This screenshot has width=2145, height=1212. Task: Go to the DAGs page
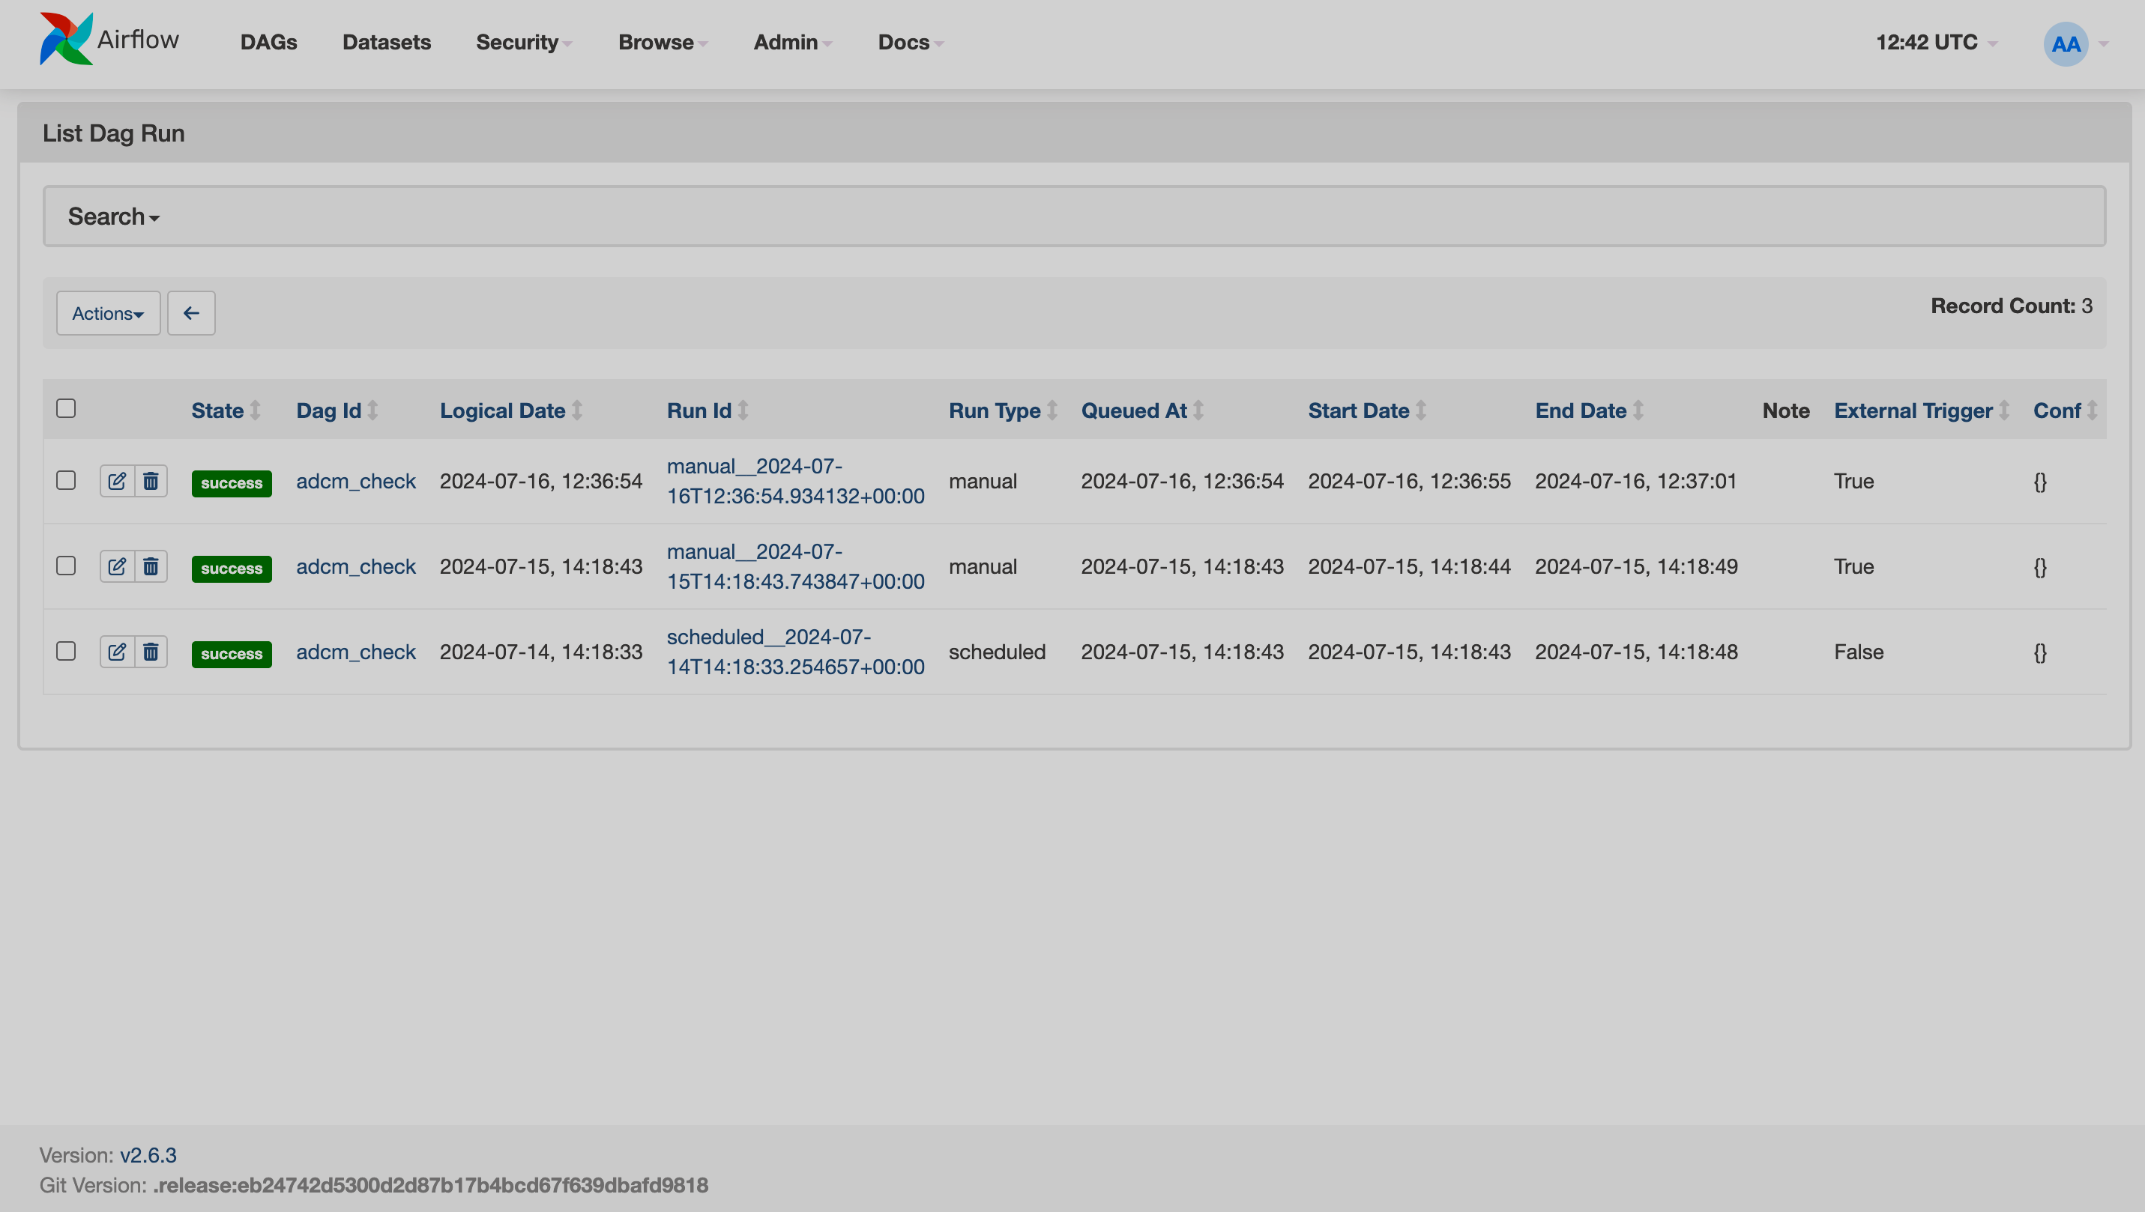point(268,42)
